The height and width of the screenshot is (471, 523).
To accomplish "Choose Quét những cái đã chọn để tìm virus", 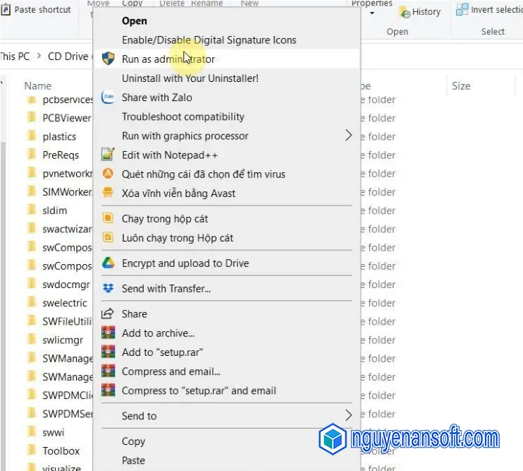I will (x=204, y=174).
